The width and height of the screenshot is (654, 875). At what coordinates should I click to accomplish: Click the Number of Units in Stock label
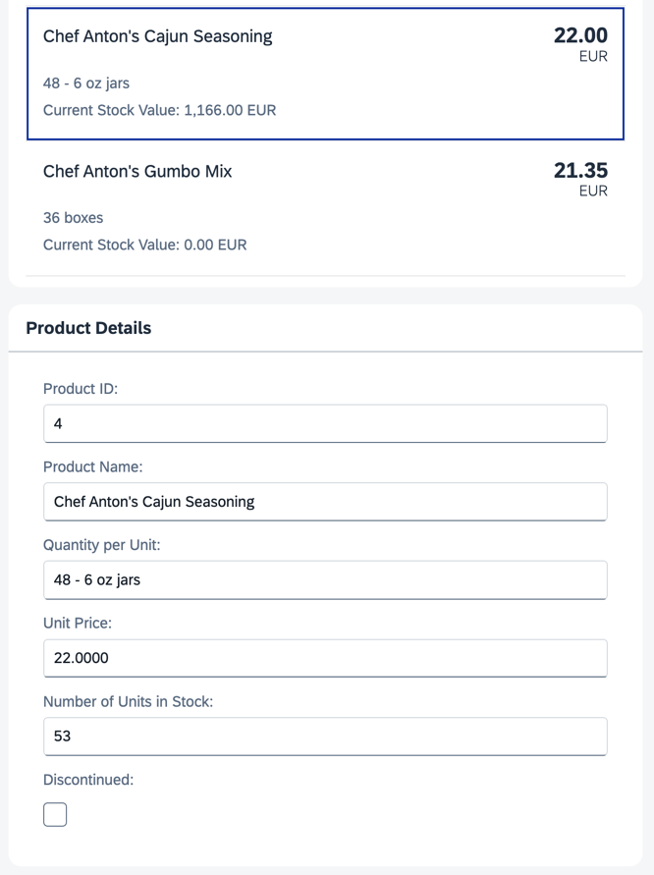[128, 701]
